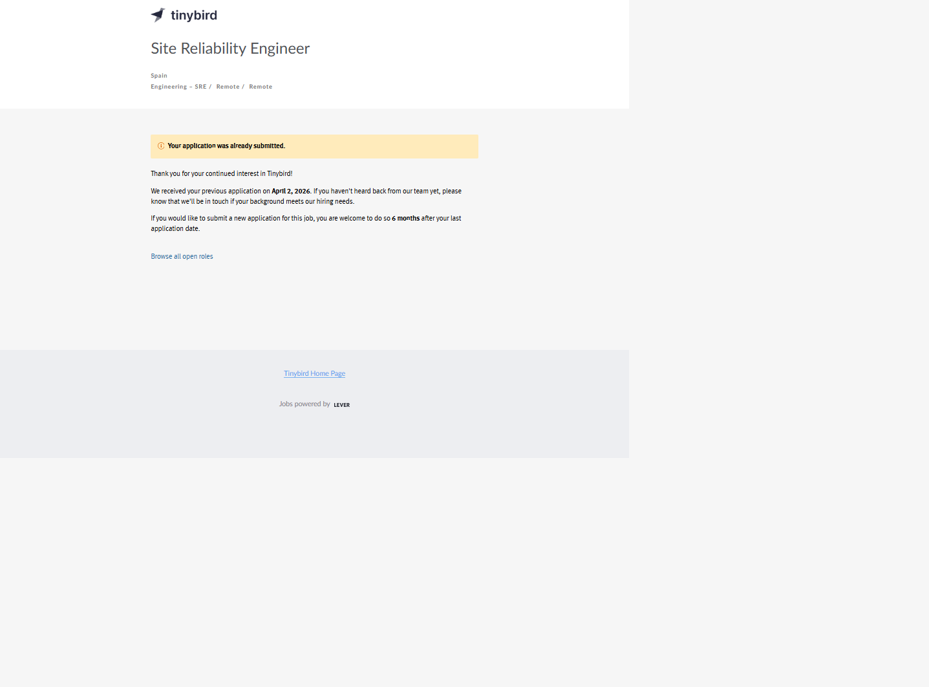The width and height of the screenshot is (929, 687).
Task: Click the Tinybird bird logo icon
Action: tap(158, 15)
